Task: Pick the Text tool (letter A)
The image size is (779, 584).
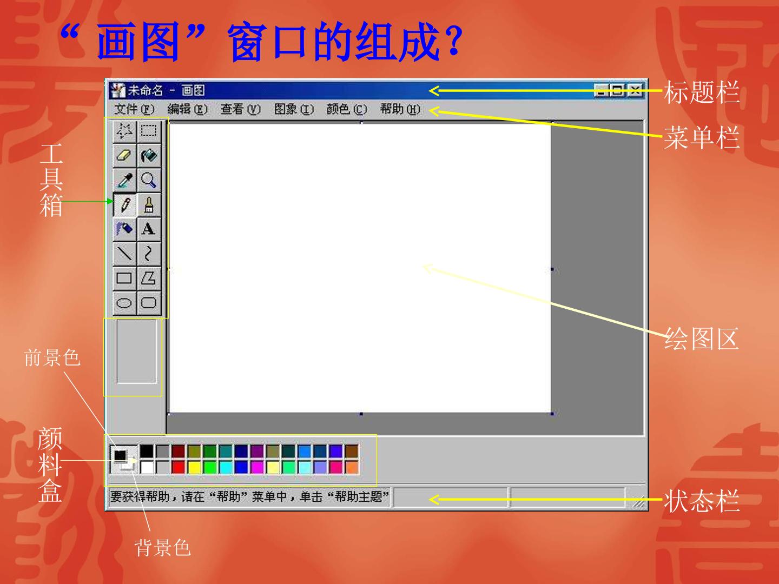Action: 149,229
